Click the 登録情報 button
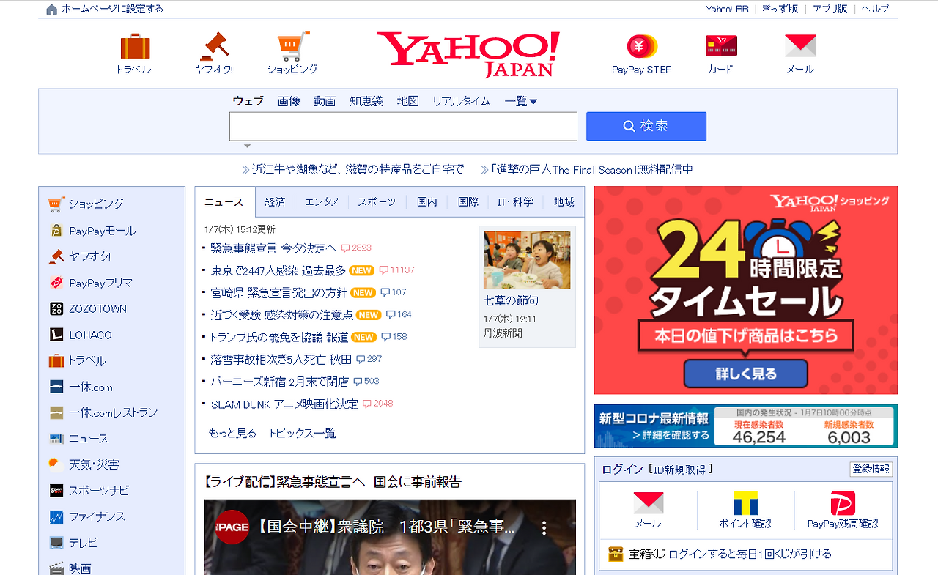Screen dimensions: 938x575 coord(871,470)
